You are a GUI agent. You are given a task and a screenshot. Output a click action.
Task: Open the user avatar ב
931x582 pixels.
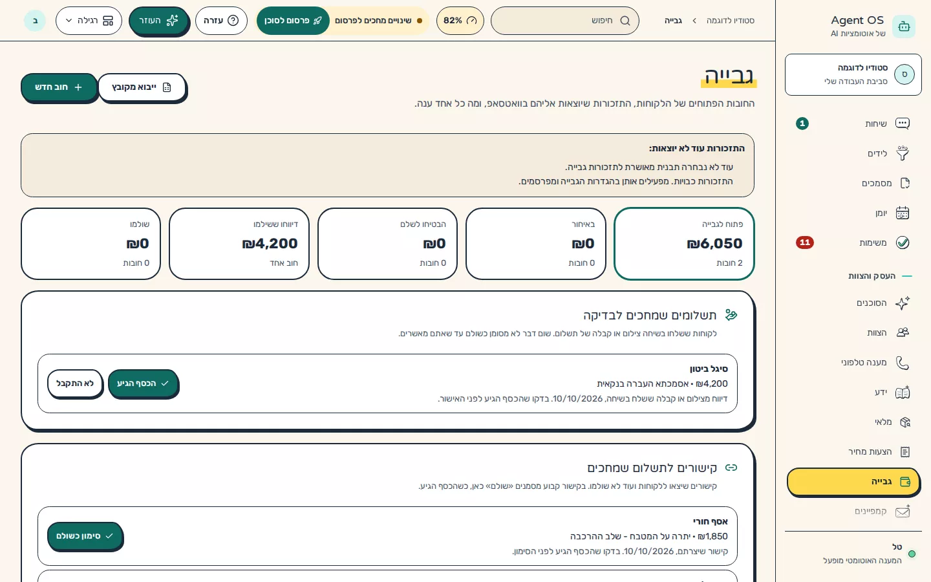(x=35, y=21)
